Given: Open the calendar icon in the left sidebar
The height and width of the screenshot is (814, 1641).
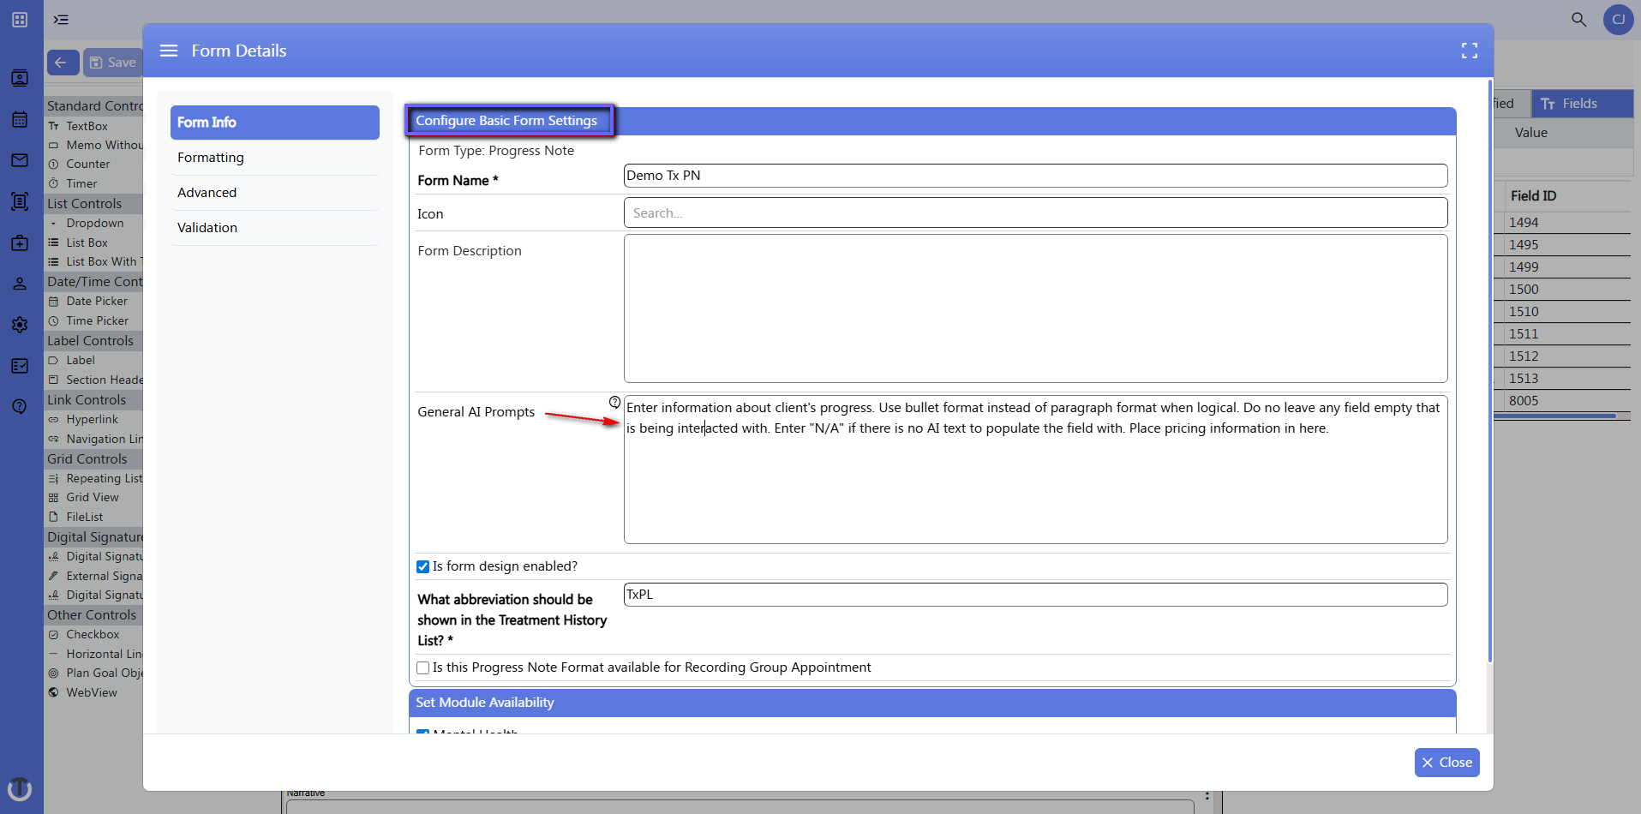Looking at the screenshot, I should pyautogui.click(x=19, y=119).
